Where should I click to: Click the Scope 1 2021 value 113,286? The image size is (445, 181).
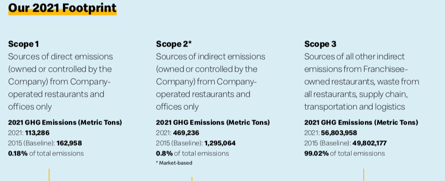tap(37, 133)
